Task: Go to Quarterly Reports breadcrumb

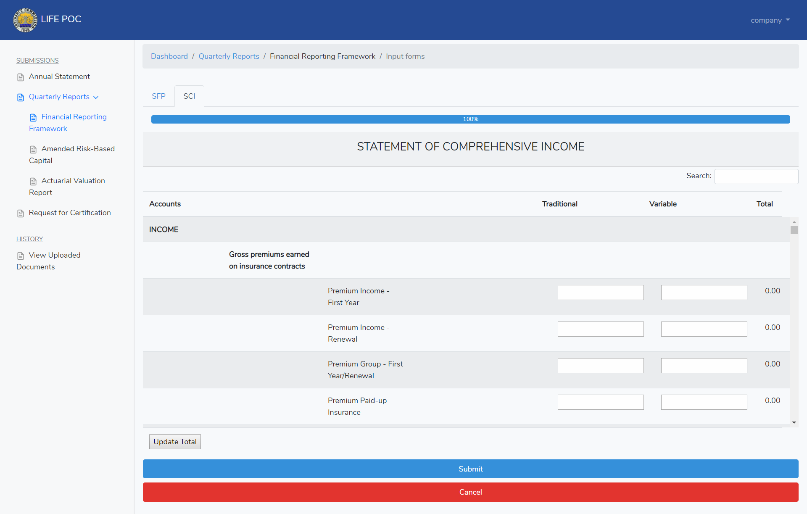Action: pos(229,56)
